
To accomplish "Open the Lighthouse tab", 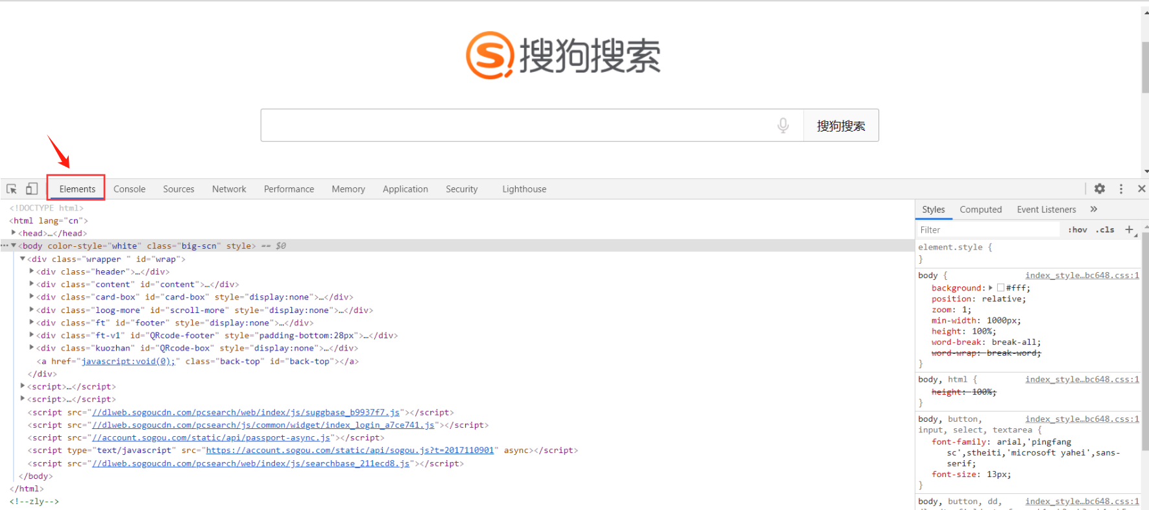I will (524, 189).
